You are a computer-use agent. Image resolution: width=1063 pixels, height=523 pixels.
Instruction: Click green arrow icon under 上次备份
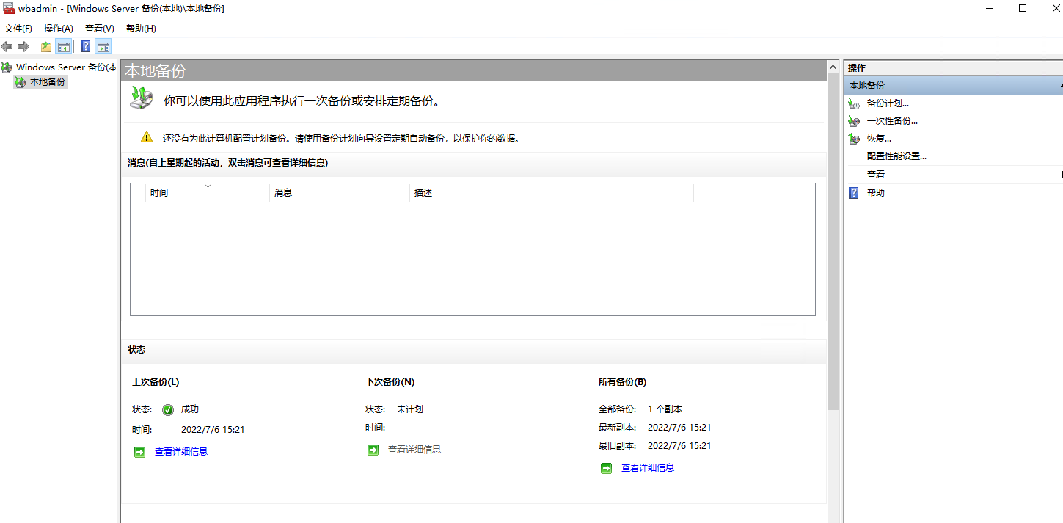pyautogui.click(x=139, y=452)
